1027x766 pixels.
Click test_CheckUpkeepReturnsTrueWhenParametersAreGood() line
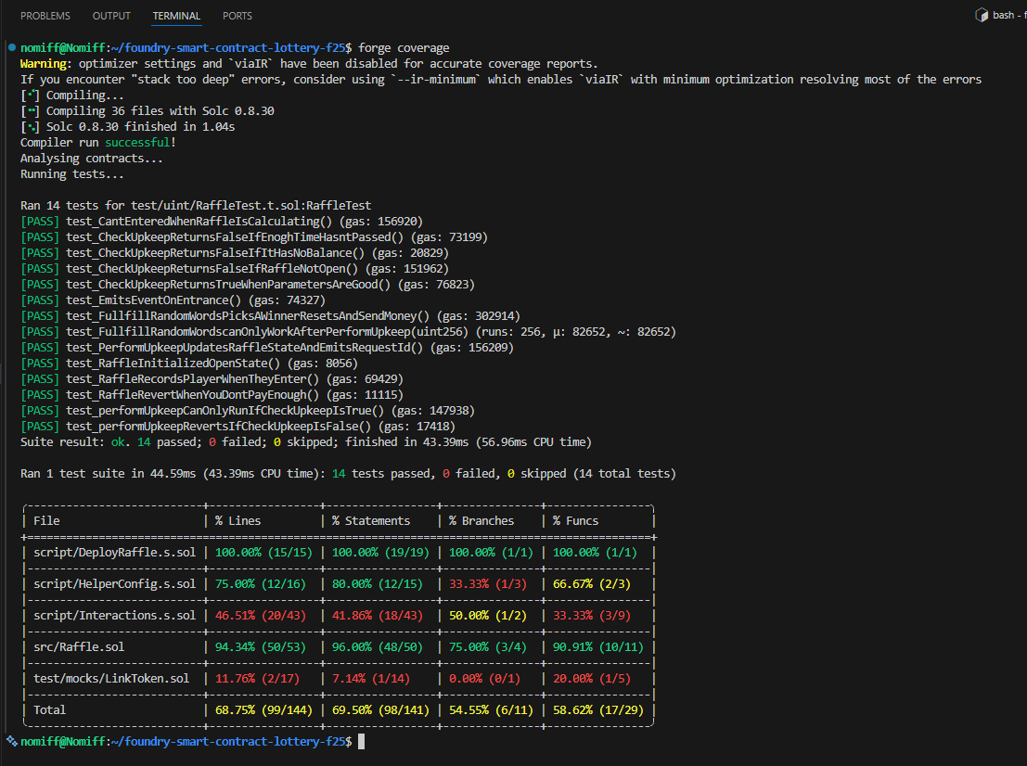click(248, 284)
